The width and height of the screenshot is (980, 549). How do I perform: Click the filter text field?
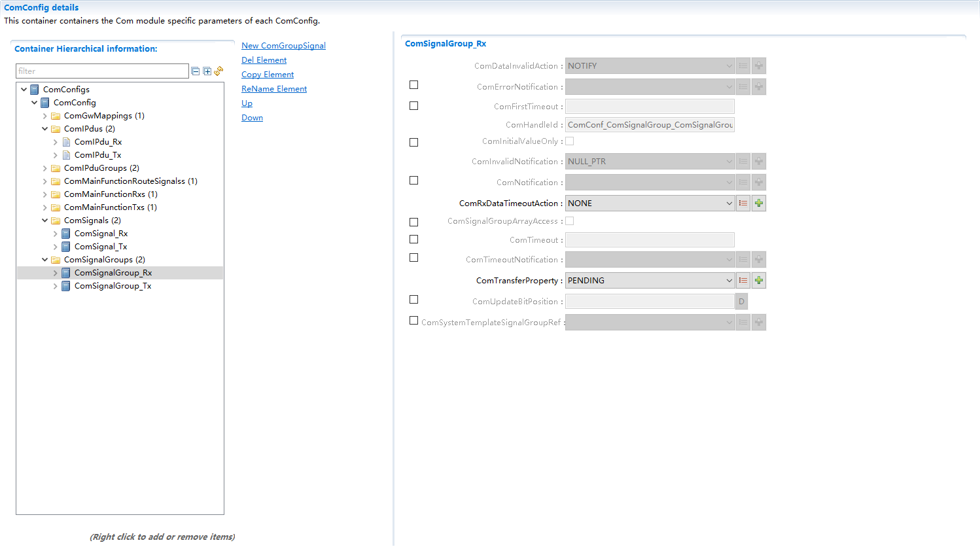(102, 71)
